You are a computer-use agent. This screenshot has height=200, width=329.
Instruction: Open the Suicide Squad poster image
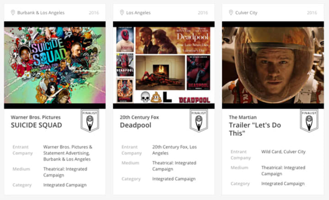pos(55,65)
